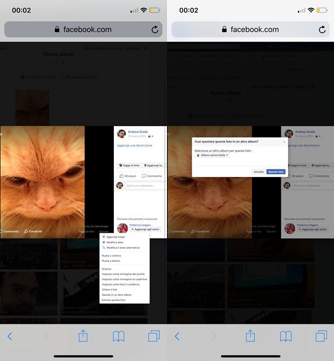Open Safari bookmarks in left screenshot

pos(119,336)
